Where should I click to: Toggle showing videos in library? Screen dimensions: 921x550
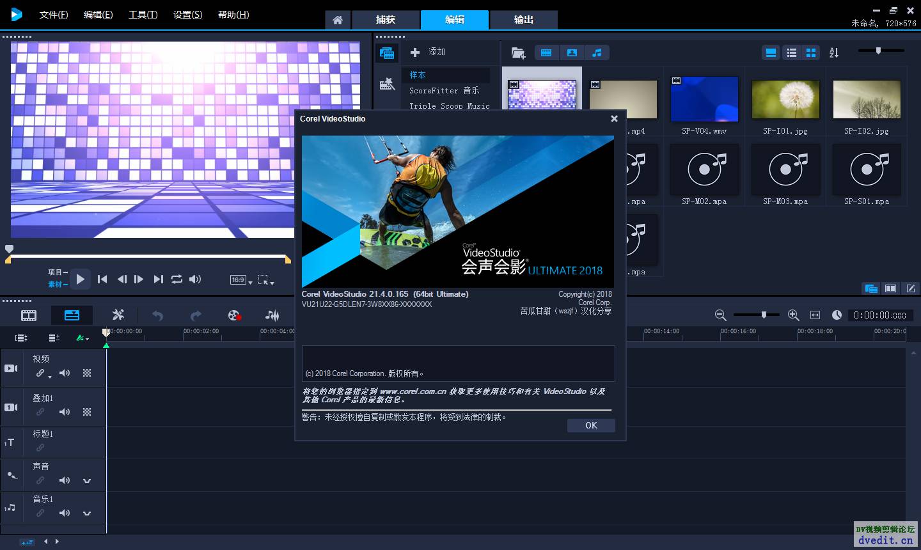[546, 53]
